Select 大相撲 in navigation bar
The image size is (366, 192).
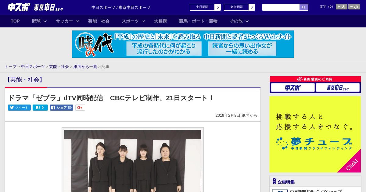[160, 21]
